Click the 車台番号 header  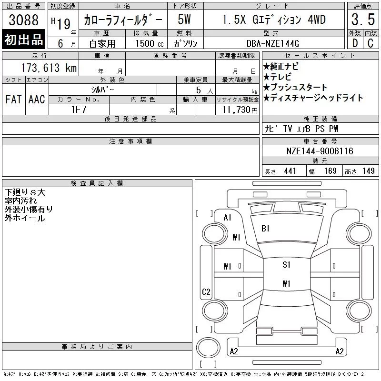[x=320, y=141]
